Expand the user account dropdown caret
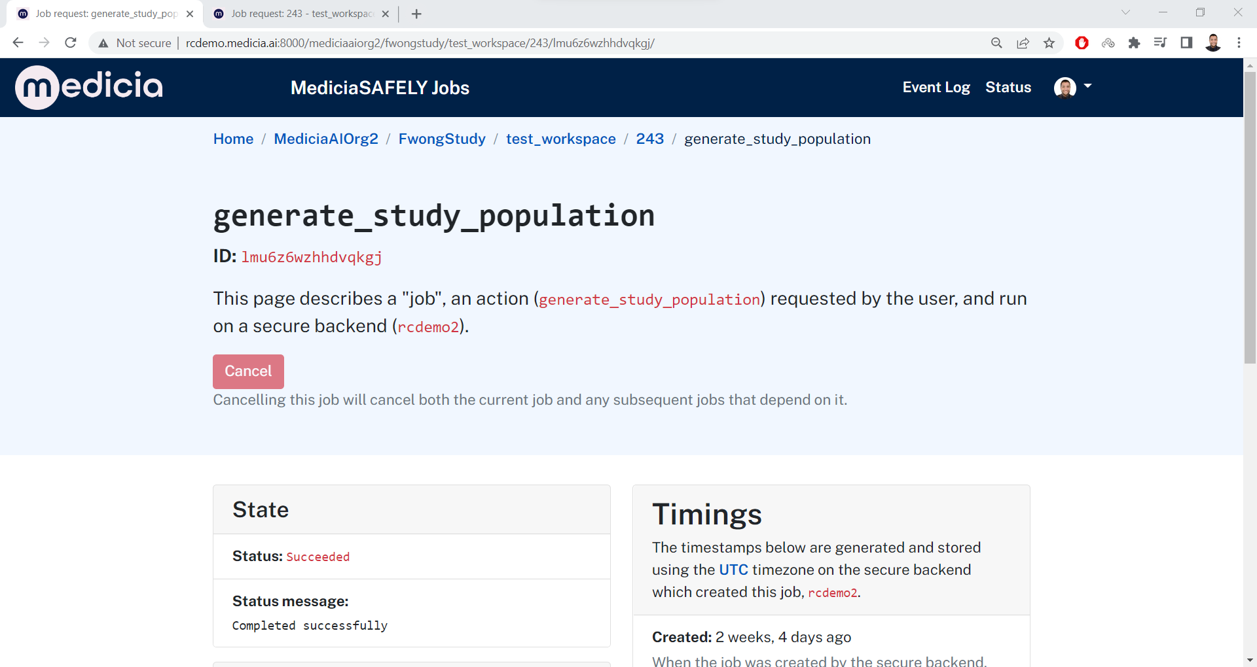Image resolution: width=1257 pixels, height=667 pixels. (x=1087, y=86)
